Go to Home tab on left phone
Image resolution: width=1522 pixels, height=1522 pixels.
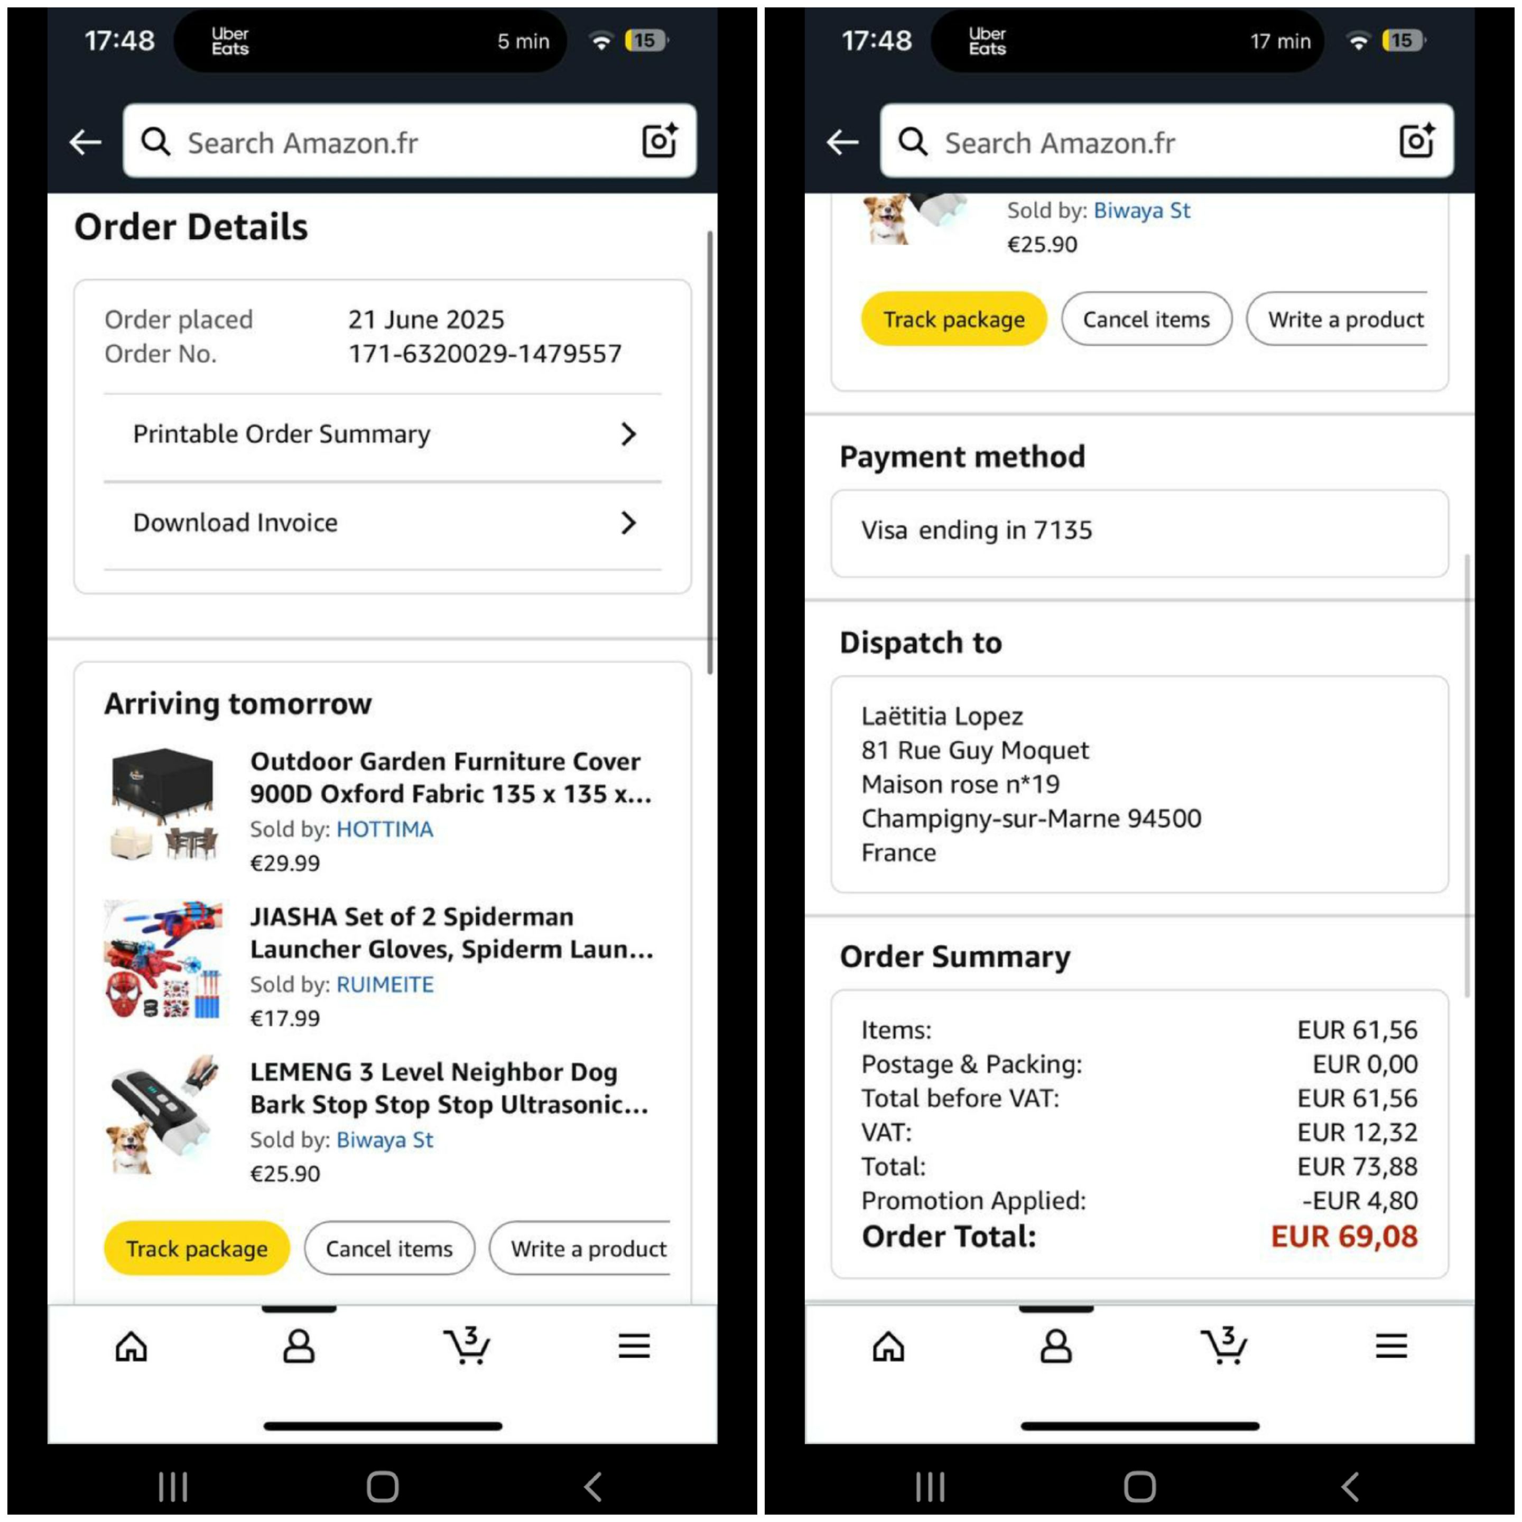point(131,1347)
